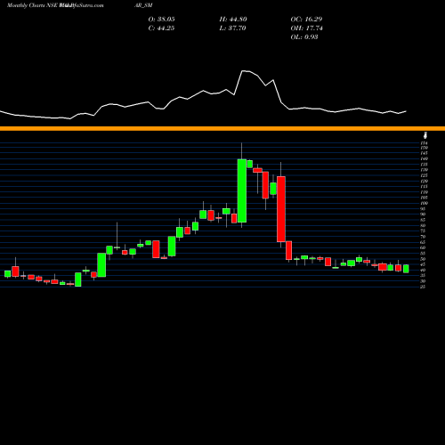Image resolution: width=445 pixels, height=445 pixels.
Task: Click the 'OC: 16.29' reading
Action: [306, 20]
